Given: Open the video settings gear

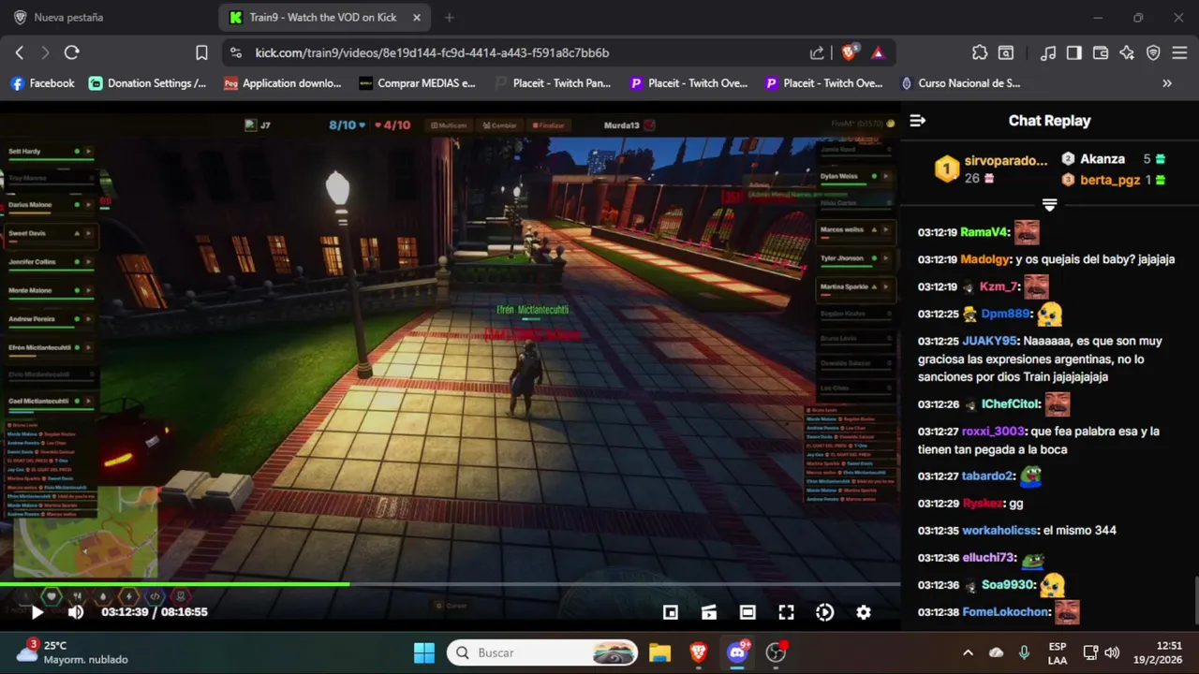Looking at the screenshot, I should [x=864, y=612].
